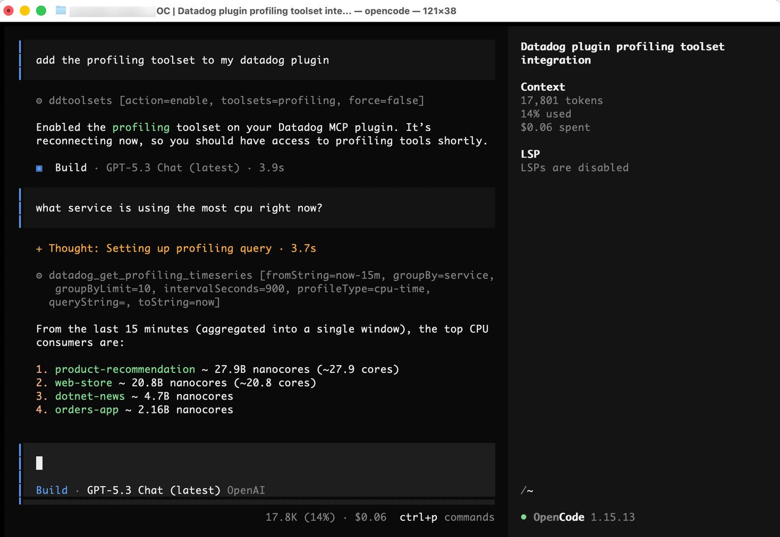
Task: Click the gear icon beside ddtoolsets call
Action: tap(39, 101)
